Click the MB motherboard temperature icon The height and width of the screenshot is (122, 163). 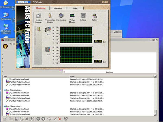tap(48, 49)
